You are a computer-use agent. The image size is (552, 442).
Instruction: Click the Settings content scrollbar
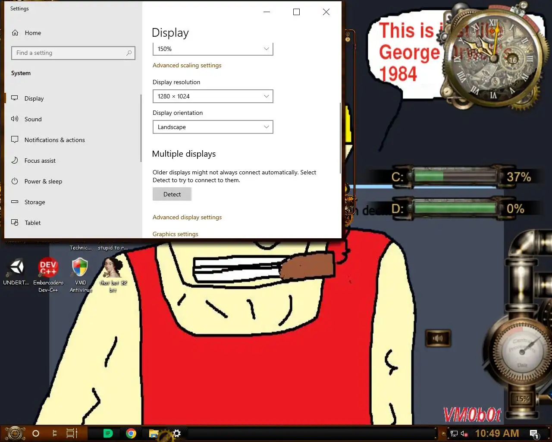pos(340,138)
